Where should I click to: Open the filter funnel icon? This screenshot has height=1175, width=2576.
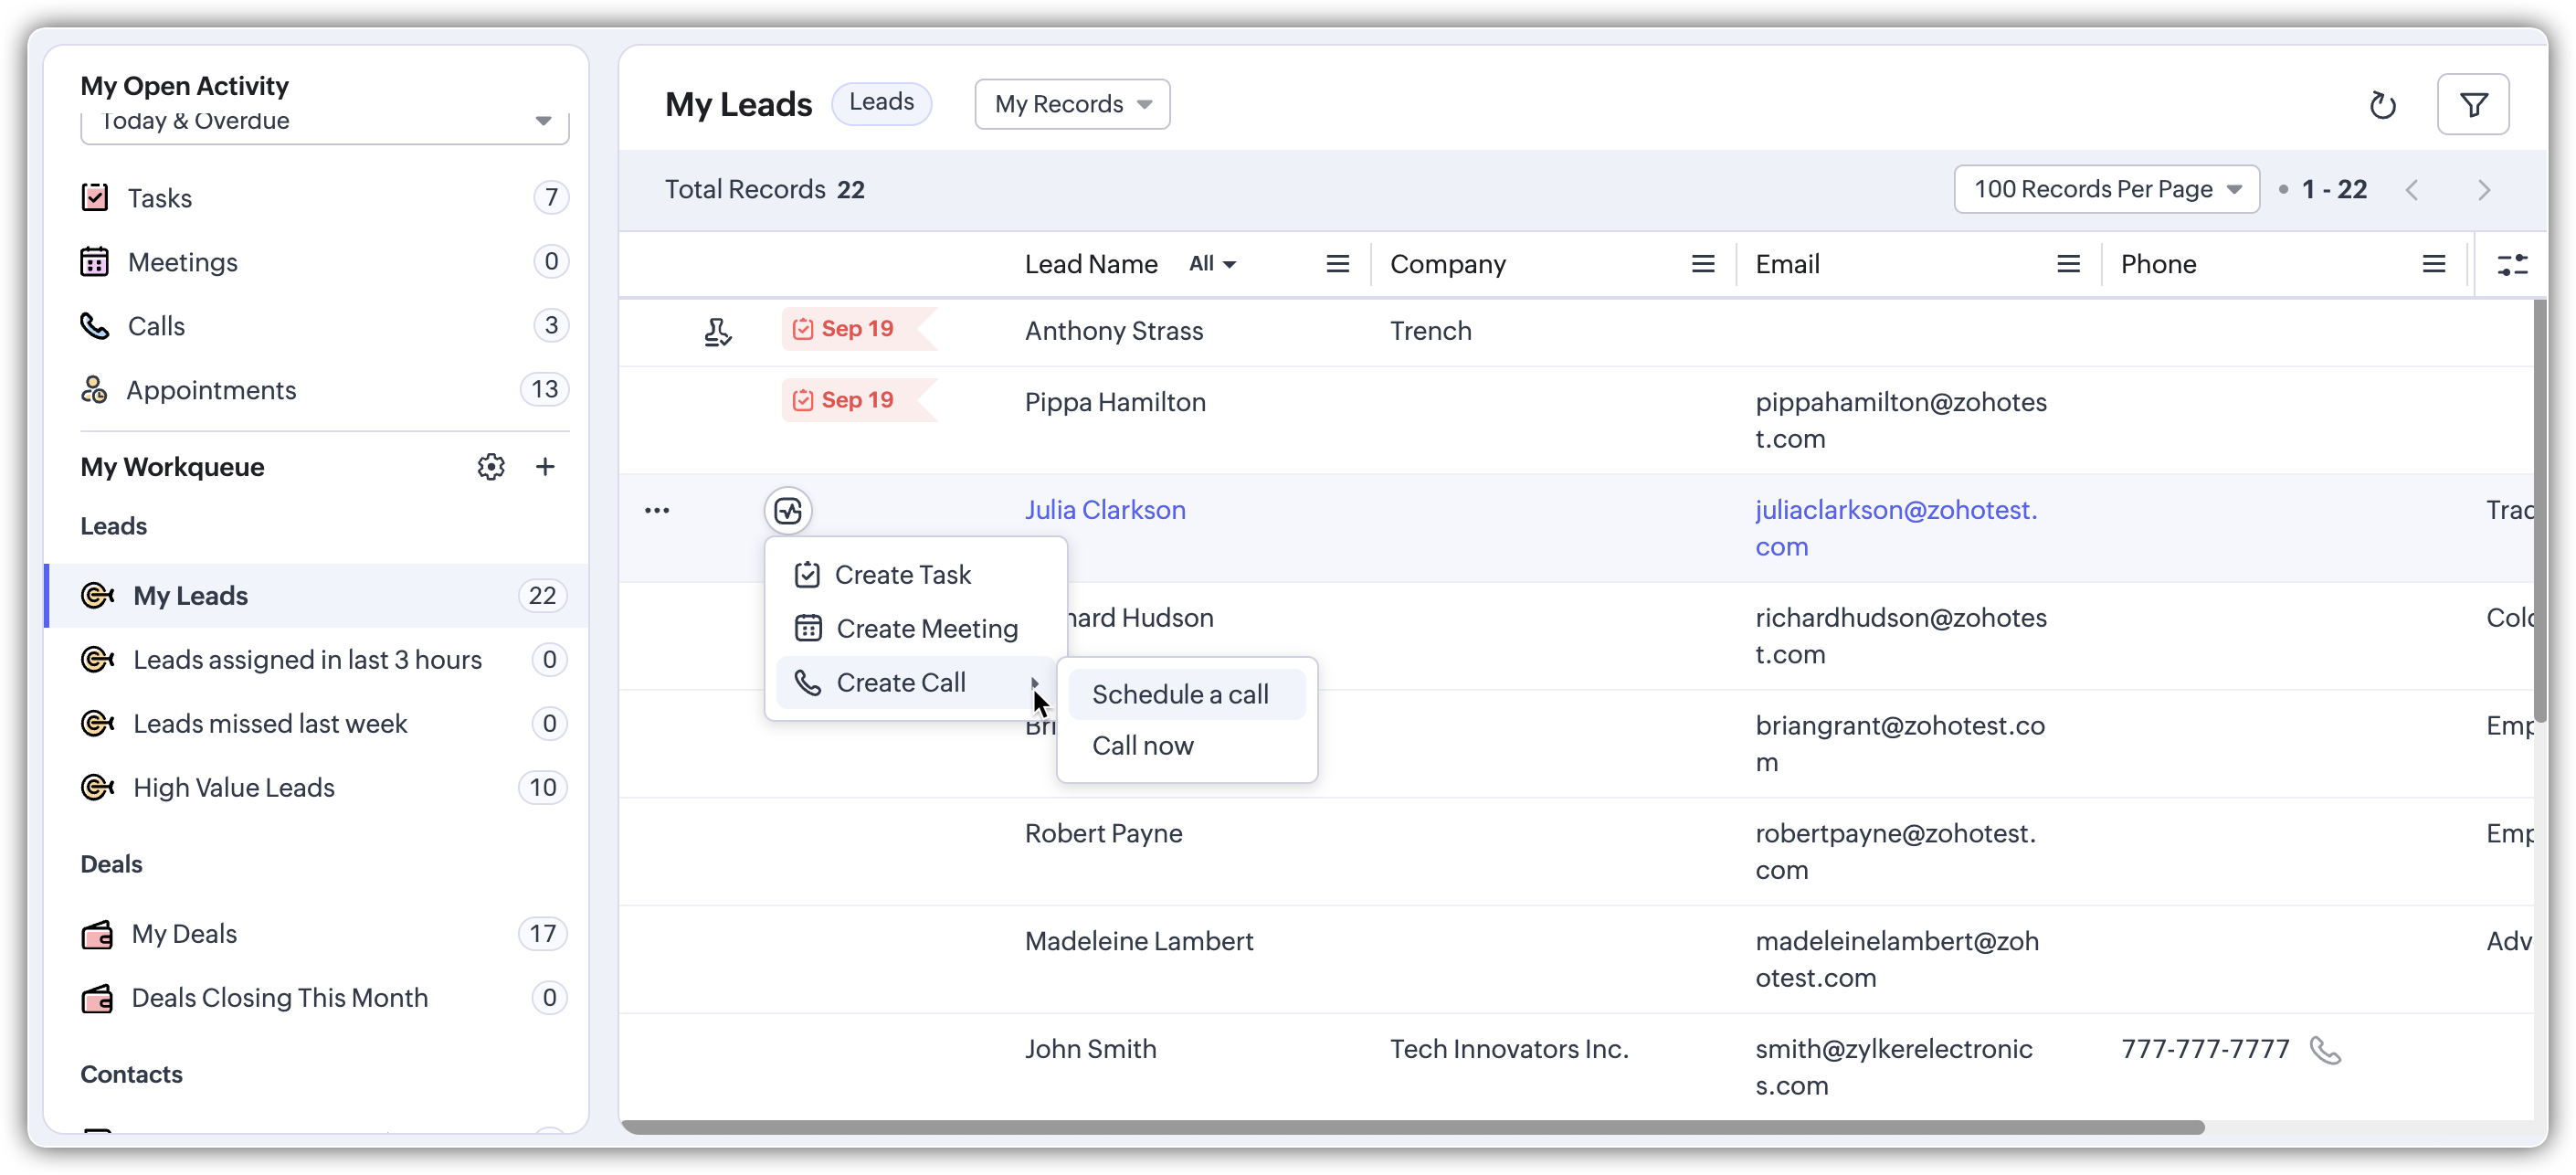2473,105
